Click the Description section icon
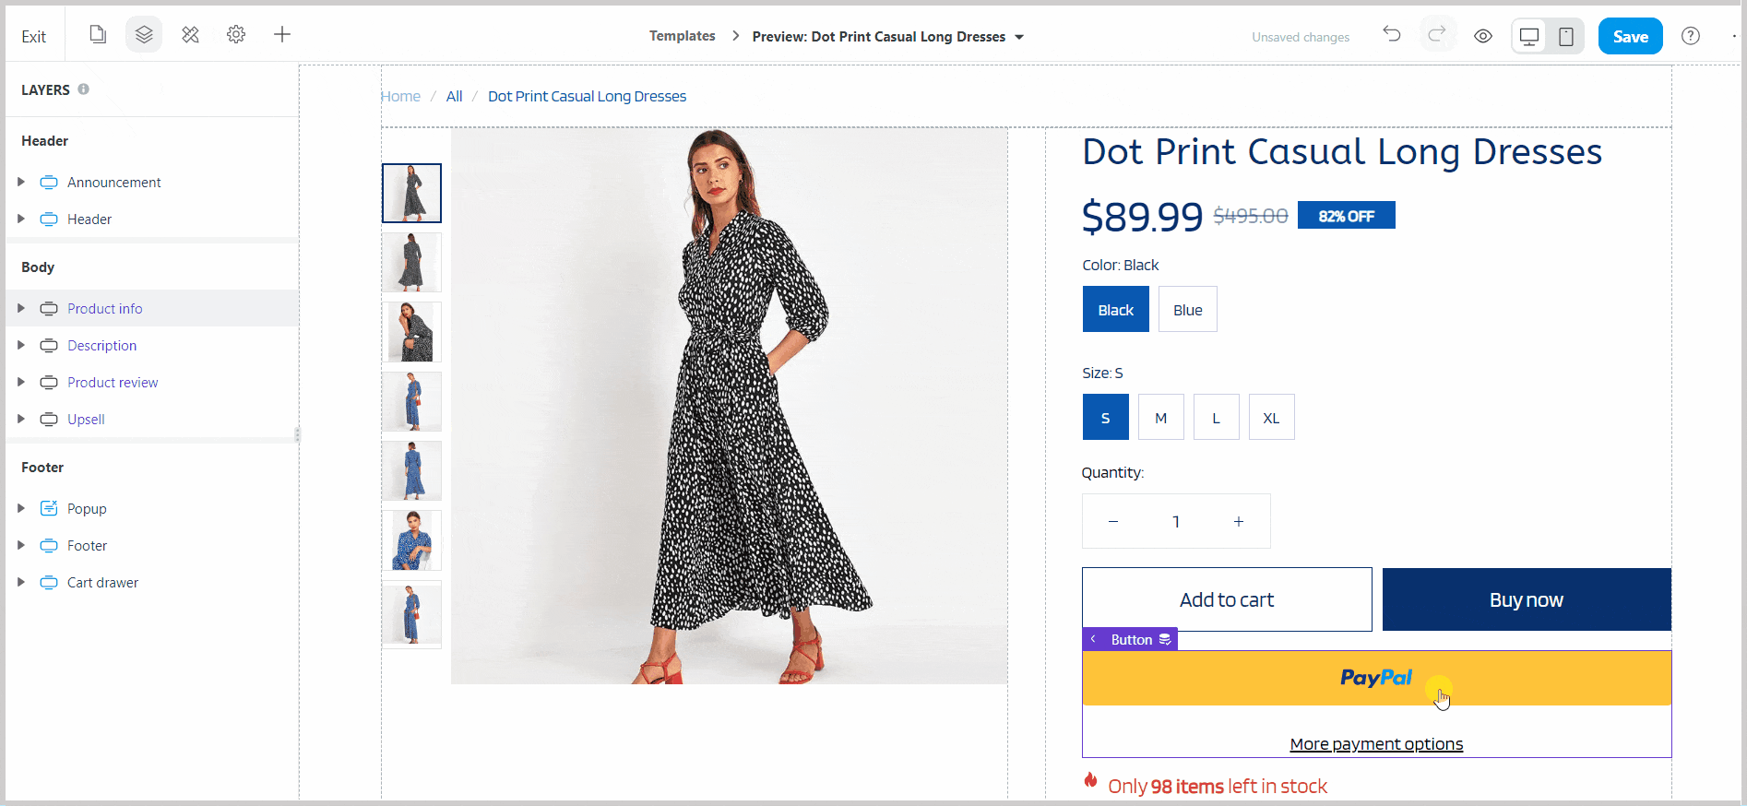1747x806 pixels. (49, 346)
